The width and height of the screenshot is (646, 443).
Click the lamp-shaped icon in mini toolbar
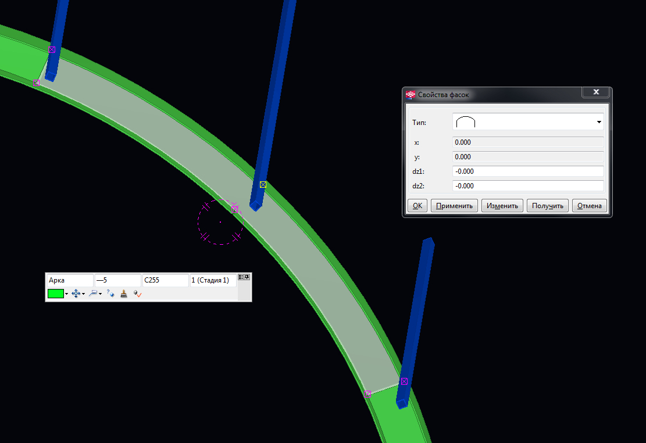pyautogui.click(x=93, y=294)
